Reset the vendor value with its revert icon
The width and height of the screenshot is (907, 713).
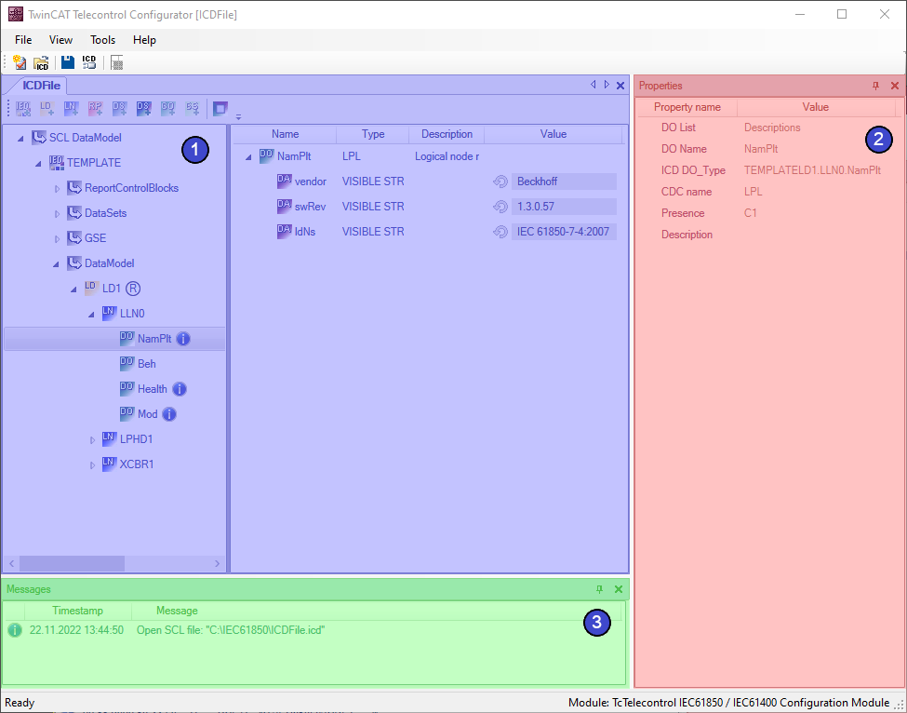click(x=500, y=182)
